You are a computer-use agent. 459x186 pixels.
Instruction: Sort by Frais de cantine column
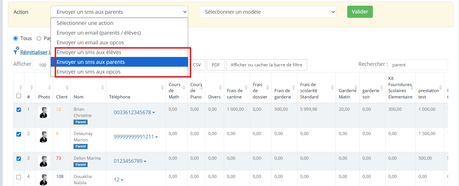click(246, 88)
